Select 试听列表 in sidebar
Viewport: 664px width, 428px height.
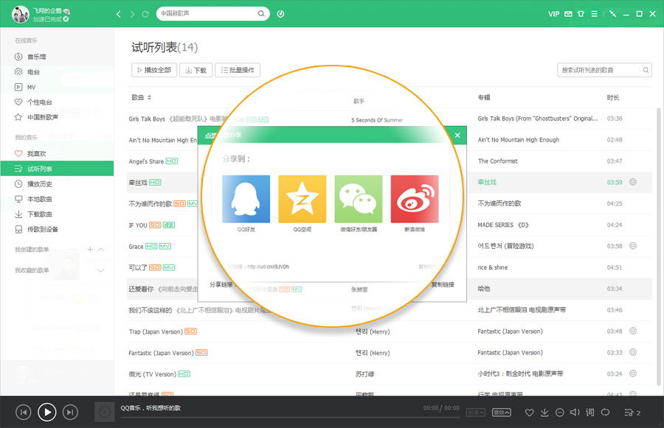[57, 169]
